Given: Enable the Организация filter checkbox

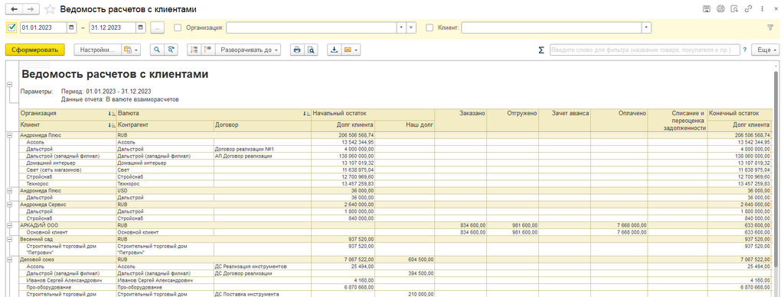Looking at the screenshot, I should click(x=178, y=28).
